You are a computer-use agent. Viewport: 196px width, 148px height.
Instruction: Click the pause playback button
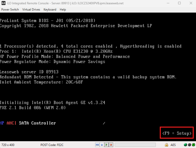click(102, 145)
